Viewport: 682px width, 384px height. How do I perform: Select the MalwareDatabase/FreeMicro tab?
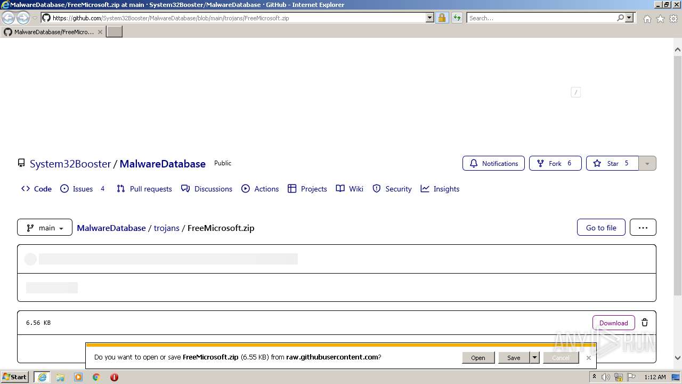pos(53,32)
